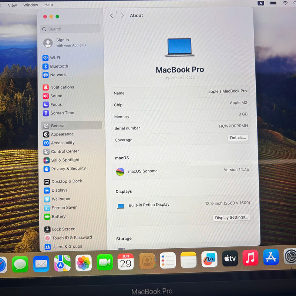The image size is (296, 296).
Task: Select Bluetooth in the sidebar
Action: 59,66
